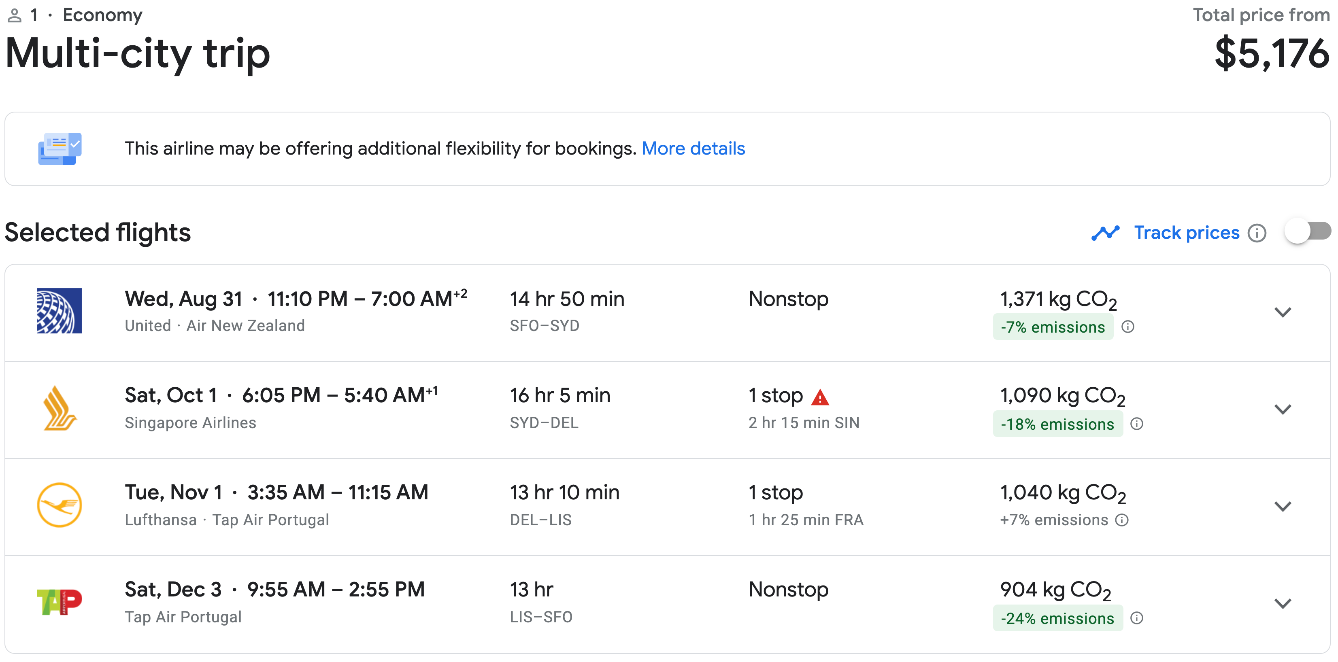Open the More details link
The image size is (1338, 662).
coord(693,149)
